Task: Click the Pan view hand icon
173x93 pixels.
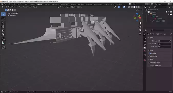Action: [140, 27]
